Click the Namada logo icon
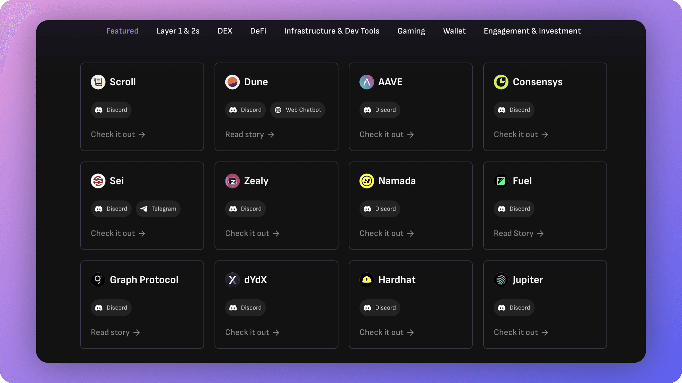682x383 pixels. click(366, 181)
